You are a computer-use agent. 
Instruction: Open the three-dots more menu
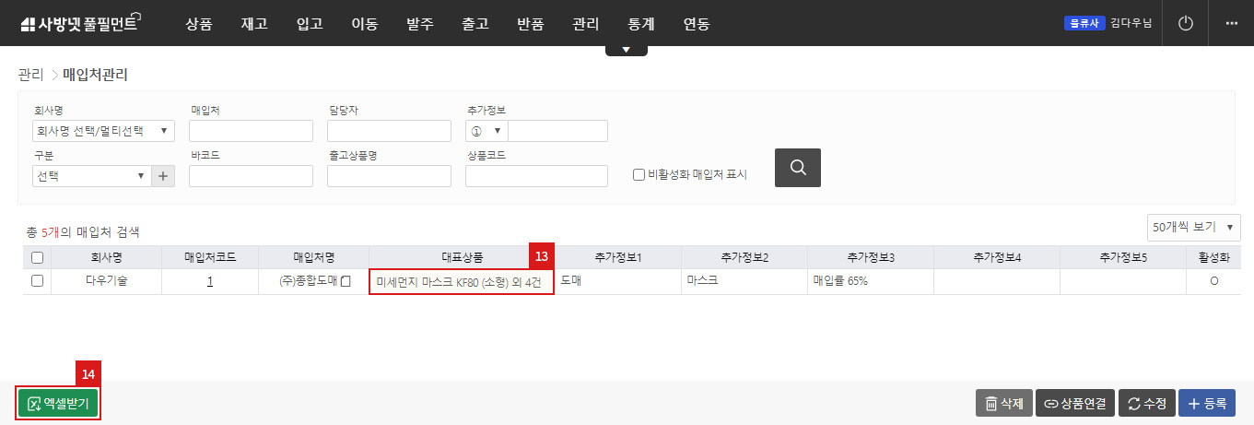(1231, 23)
